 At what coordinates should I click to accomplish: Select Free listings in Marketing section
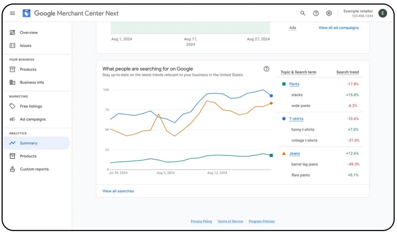(31, 106)
